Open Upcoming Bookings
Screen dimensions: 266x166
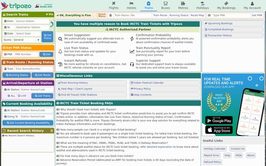tap(233, 23)
